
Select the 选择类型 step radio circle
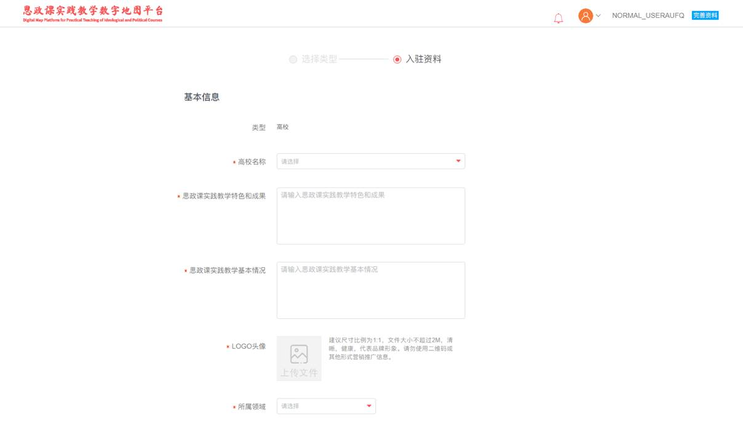coord(293,60)
